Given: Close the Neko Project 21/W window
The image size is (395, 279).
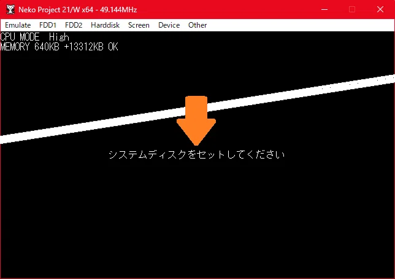Looking at the screenshot, I should pyautogui.click(x=380, y=9).
